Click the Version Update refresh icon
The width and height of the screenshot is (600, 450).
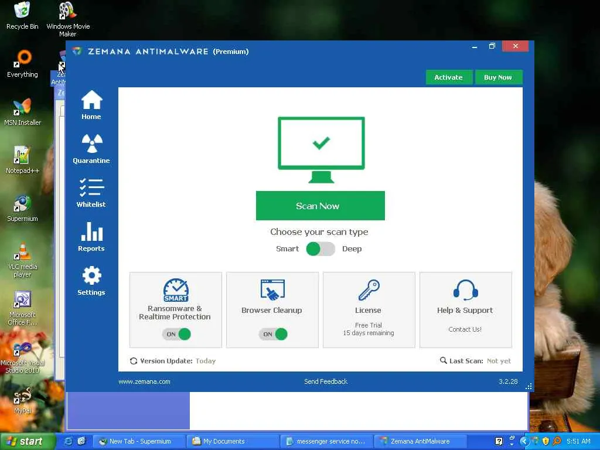(134, 361)
